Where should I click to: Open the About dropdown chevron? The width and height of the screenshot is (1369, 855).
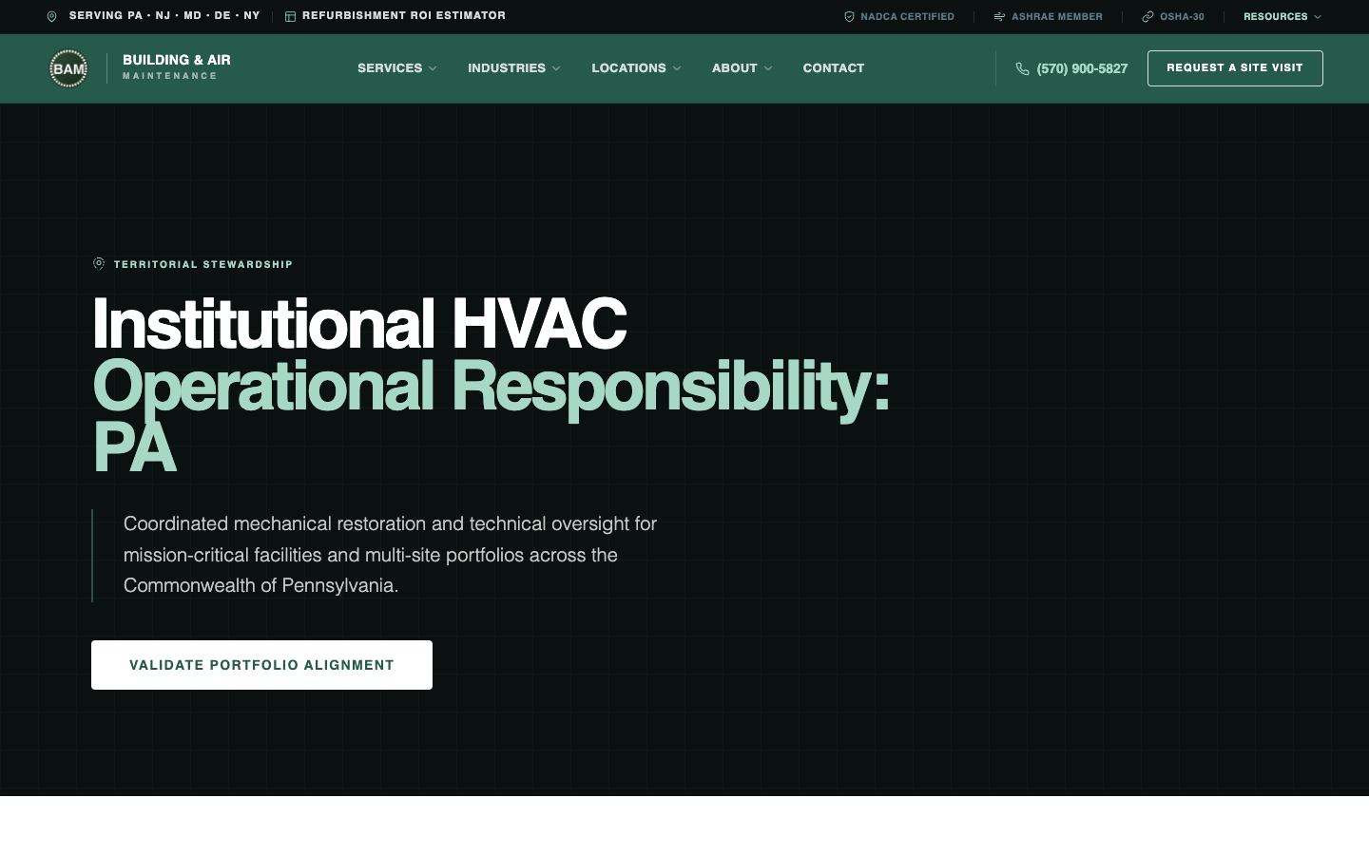[x=768, y=68]
